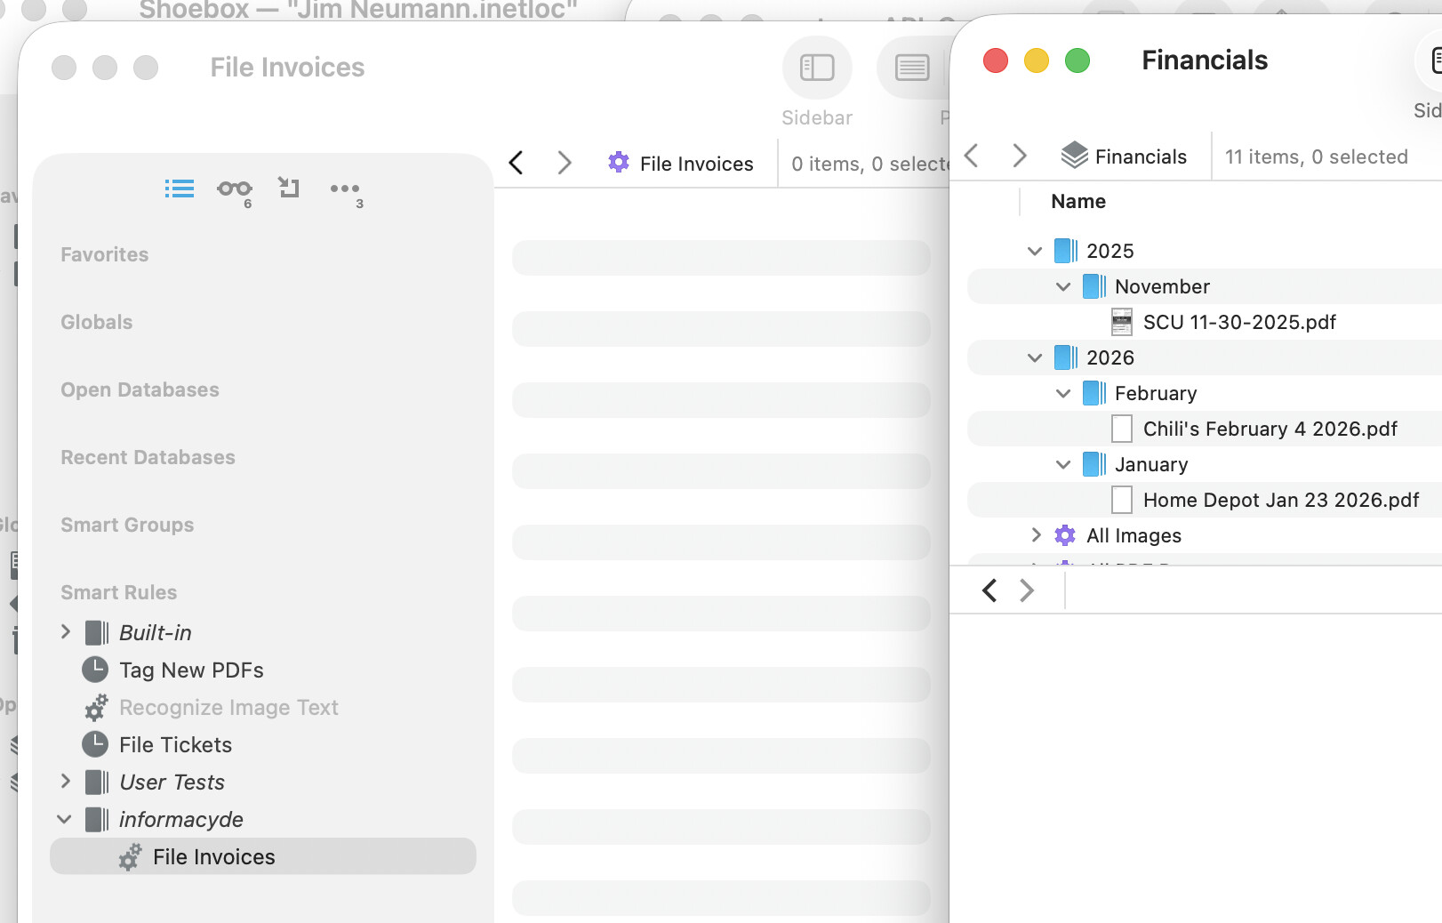Expand the Built-in smart rules group
This screenshot has width=1442, height=923.
(x=66, y=632)
